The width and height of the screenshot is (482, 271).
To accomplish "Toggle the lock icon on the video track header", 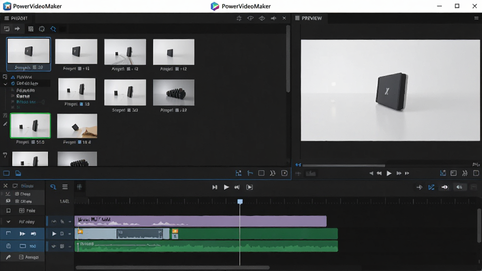I will (x=62, y=234).
